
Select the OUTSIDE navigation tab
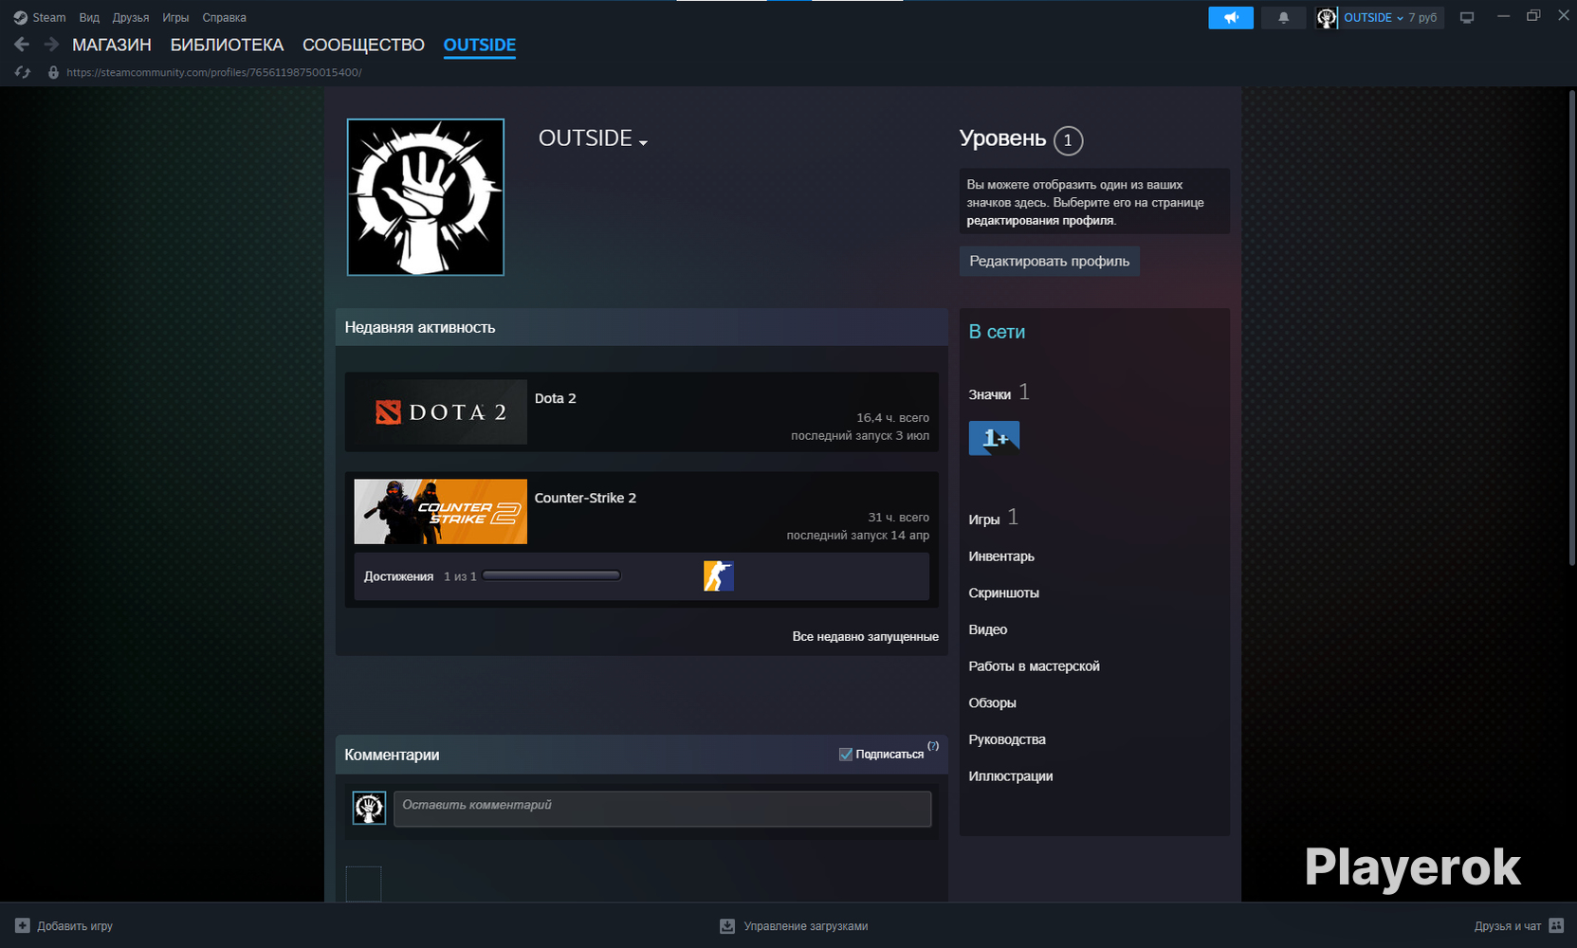point(480,45)
